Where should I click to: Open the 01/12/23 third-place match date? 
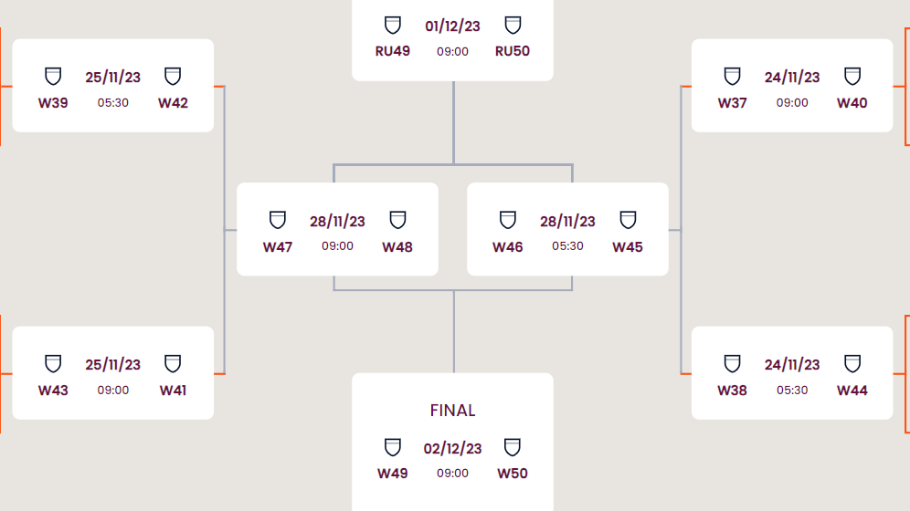coord(452,26)
